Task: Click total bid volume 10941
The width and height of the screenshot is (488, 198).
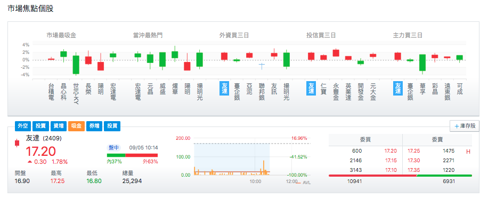Action: coord(355,181)
